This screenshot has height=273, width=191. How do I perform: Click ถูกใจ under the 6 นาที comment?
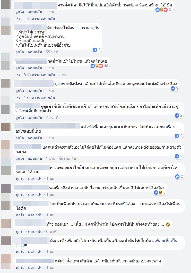tap(20, 232)
